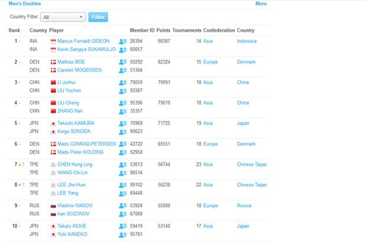The image size is (366, 243).
Task: Click Indonesia flag beside Marcus Fernaldi GIDEON
Action: (x=53, y=41)
